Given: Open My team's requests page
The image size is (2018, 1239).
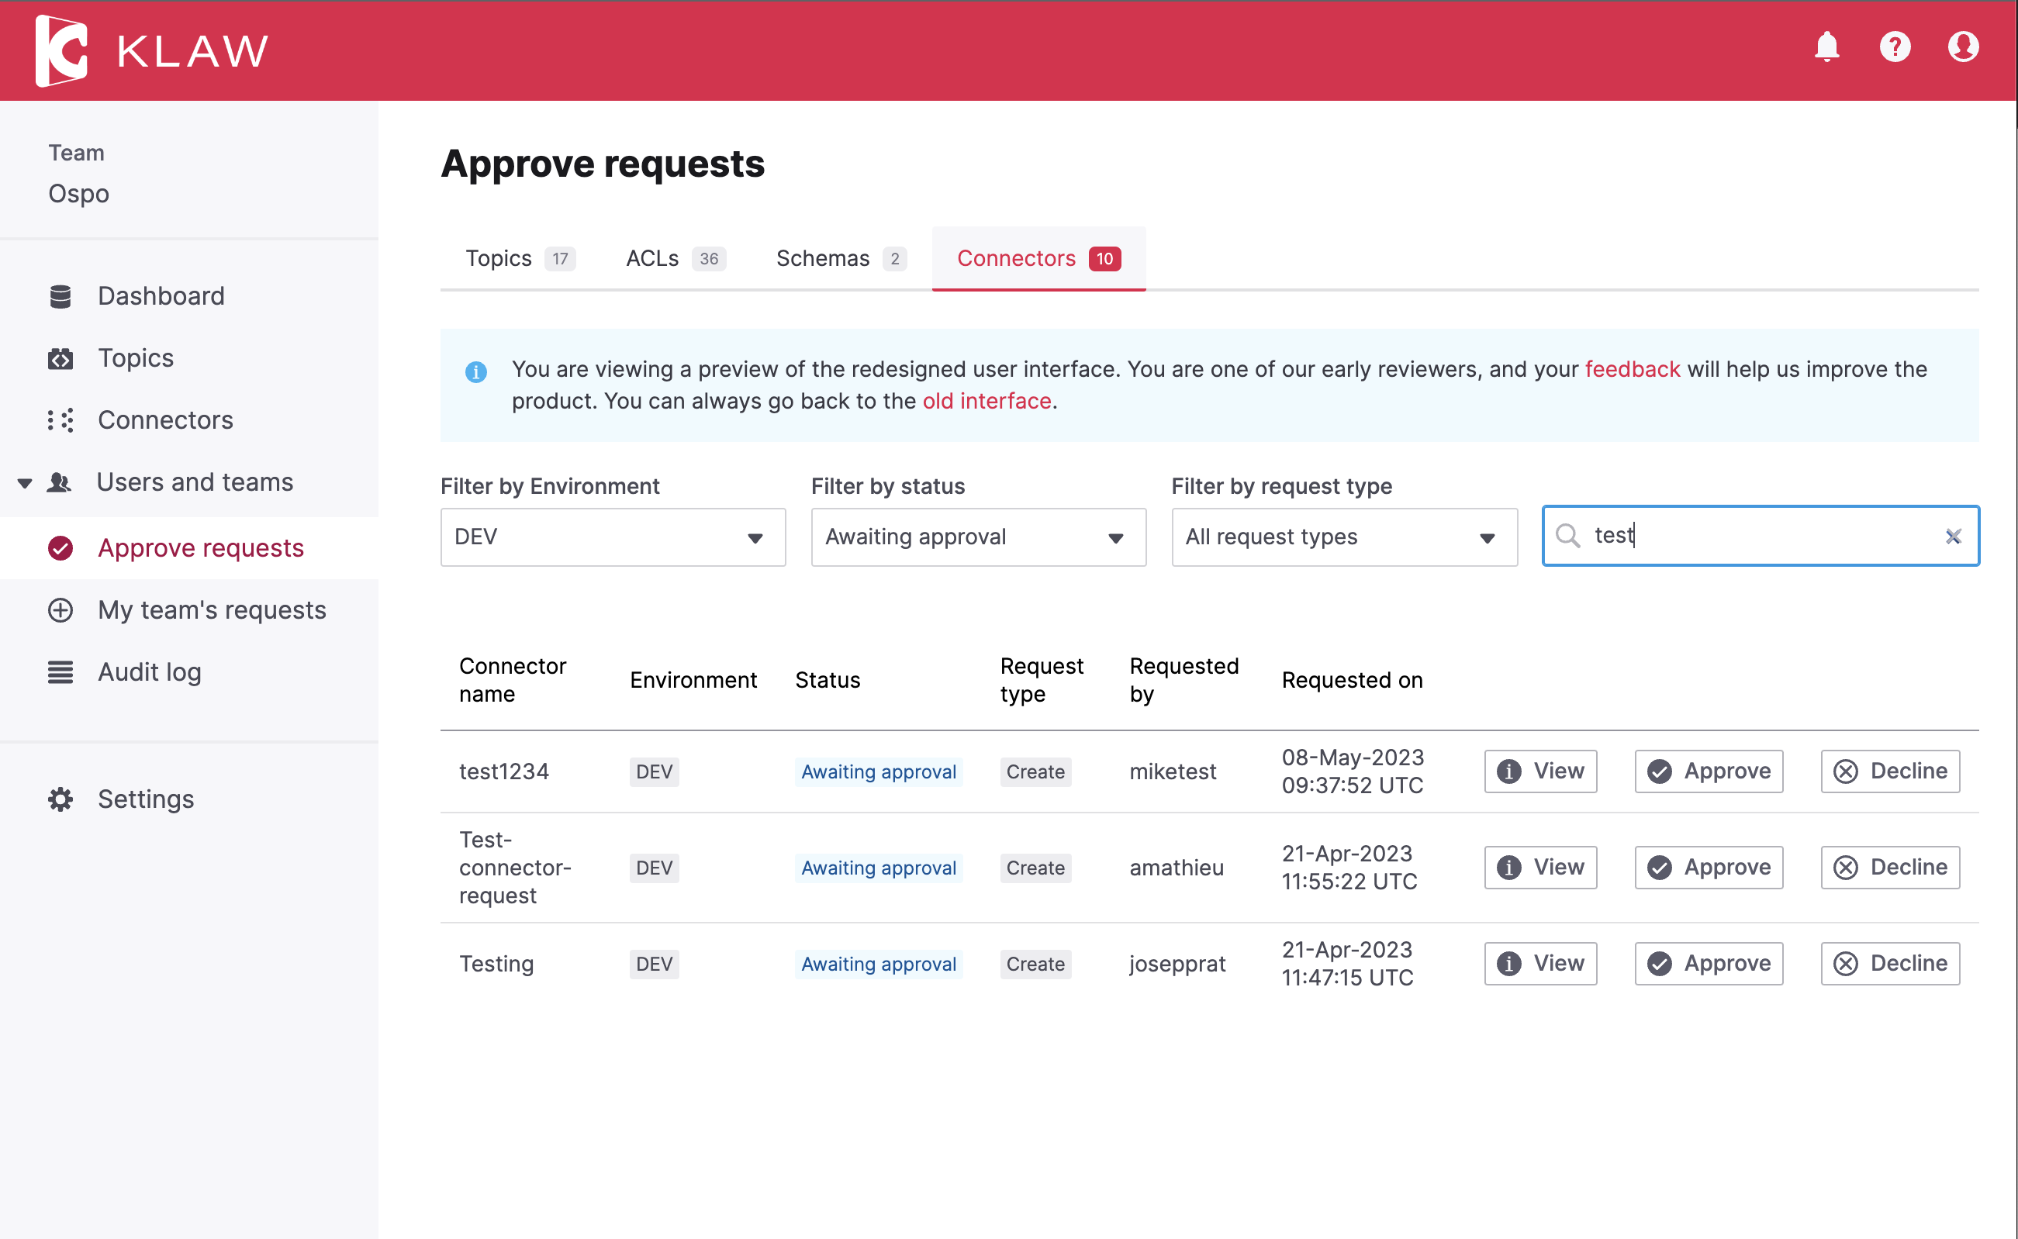Looking at the screenshot, I should pos(212,609).
